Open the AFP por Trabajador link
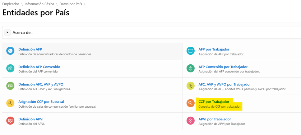This screenshot has height=135, width=301. coord(214,49)
